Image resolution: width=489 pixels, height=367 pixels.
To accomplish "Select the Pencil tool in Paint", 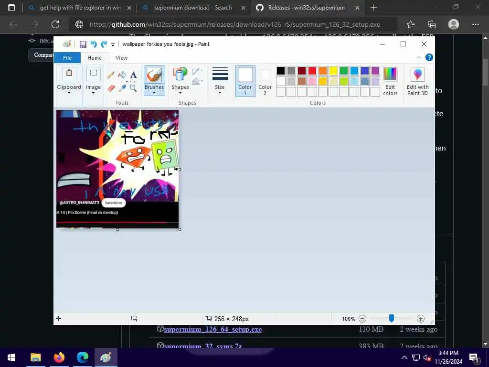I will coord(111,75).
